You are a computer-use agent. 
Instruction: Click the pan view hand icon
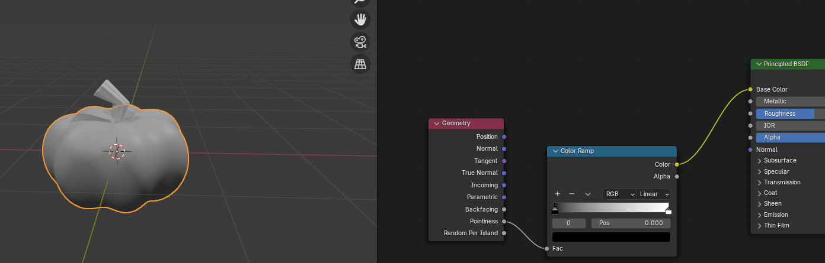[x=360, y=20]
